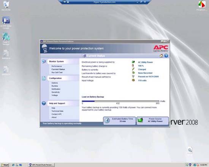The width and height of the screenshot is (209, 167).
Task: Click the remaining battery charge icon
Action: (133, 66)
